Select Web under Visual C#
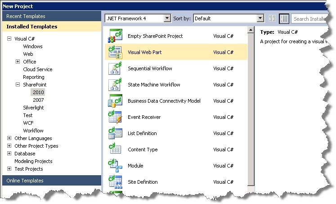The height and width of the screenshot is (204, 336). pyautogui.click(x=28, y=54)
